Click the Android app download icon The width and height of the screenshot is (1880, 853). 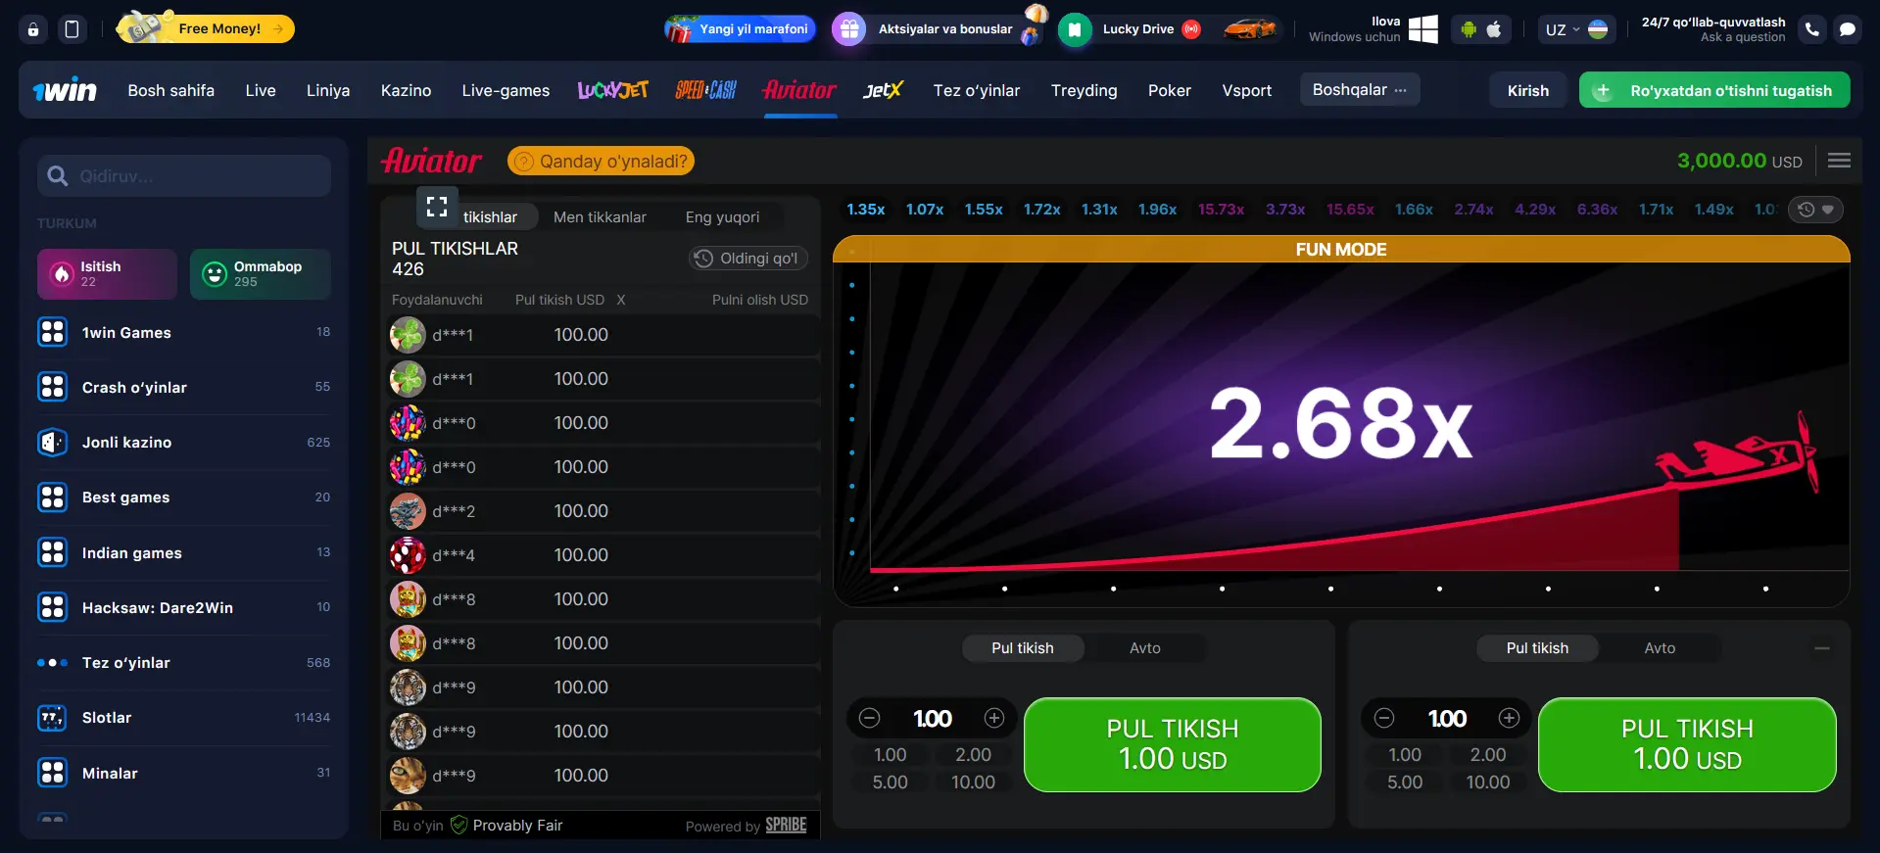[1468, 29]
